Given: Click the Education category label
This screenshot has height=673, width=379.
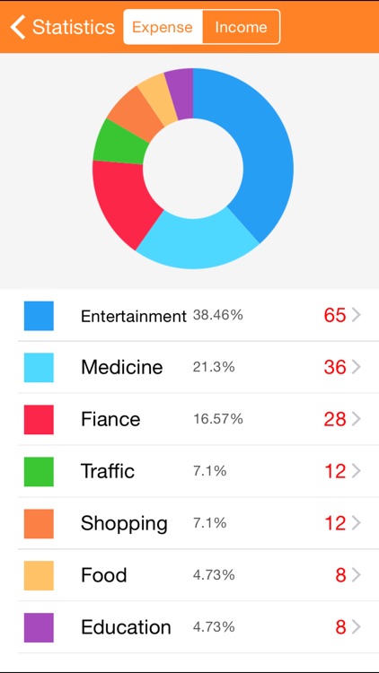Looking at the screenshot, I should [x=126, y=627].
